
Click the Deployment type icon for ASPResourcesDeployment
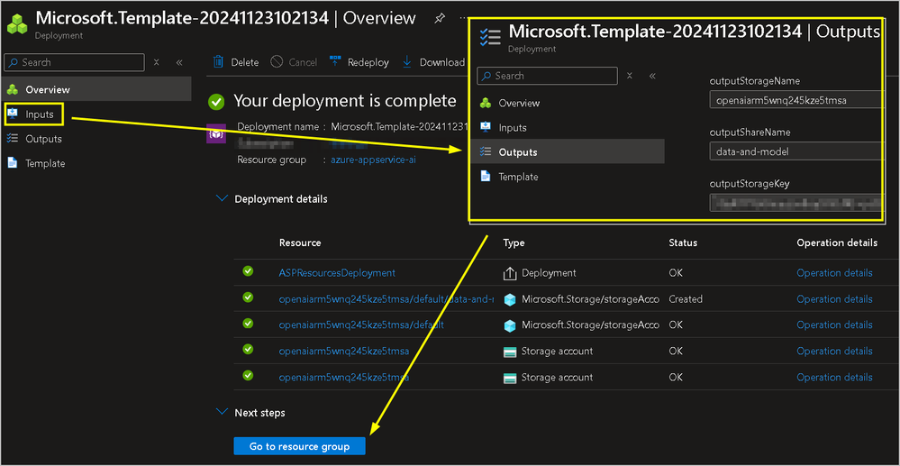coord(510,273)
